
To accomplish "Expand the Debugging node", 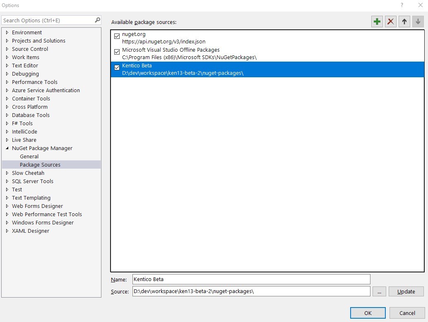I will (7, 74).
